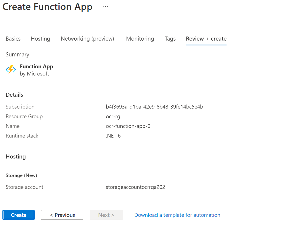Viewport: 306px width, 227px height.
Task: Open Download a template for automation link
Action: (x=177, y=215)
